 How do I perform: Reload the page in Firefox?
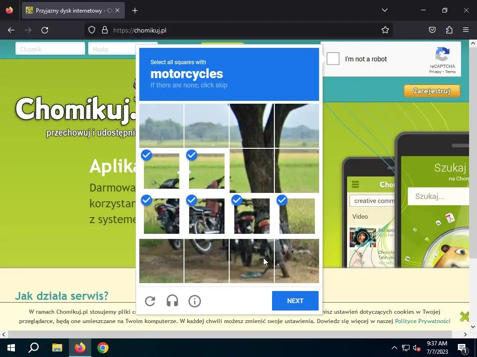[x=45, y=30]
